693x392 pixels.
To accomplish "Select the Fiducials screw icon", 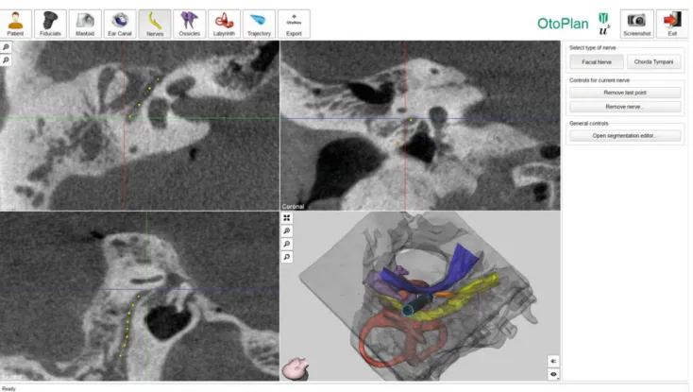I will coord(50,24).
